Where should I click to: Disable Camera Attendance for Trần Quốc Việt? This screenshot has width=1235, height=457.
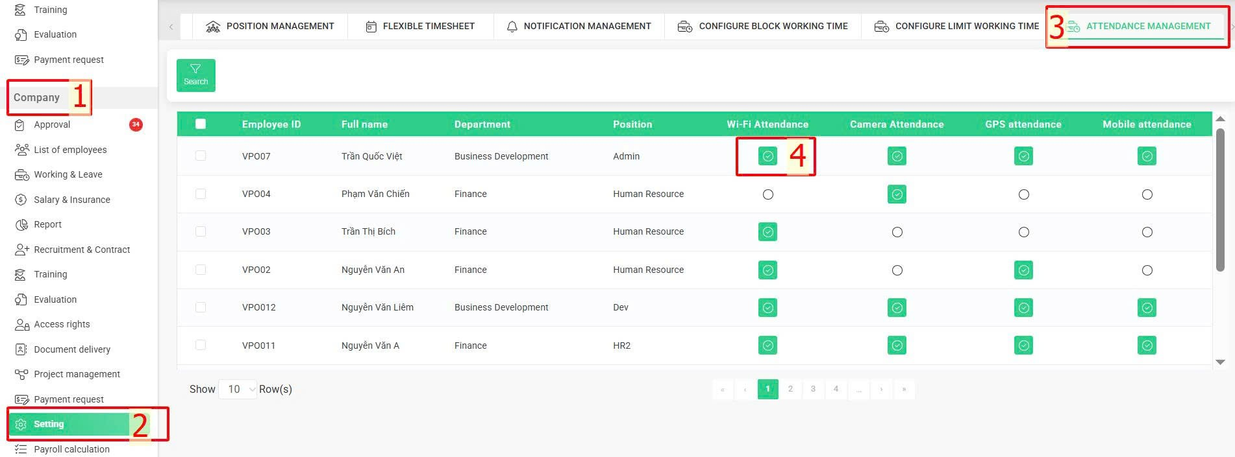click(x=897, y=156)
